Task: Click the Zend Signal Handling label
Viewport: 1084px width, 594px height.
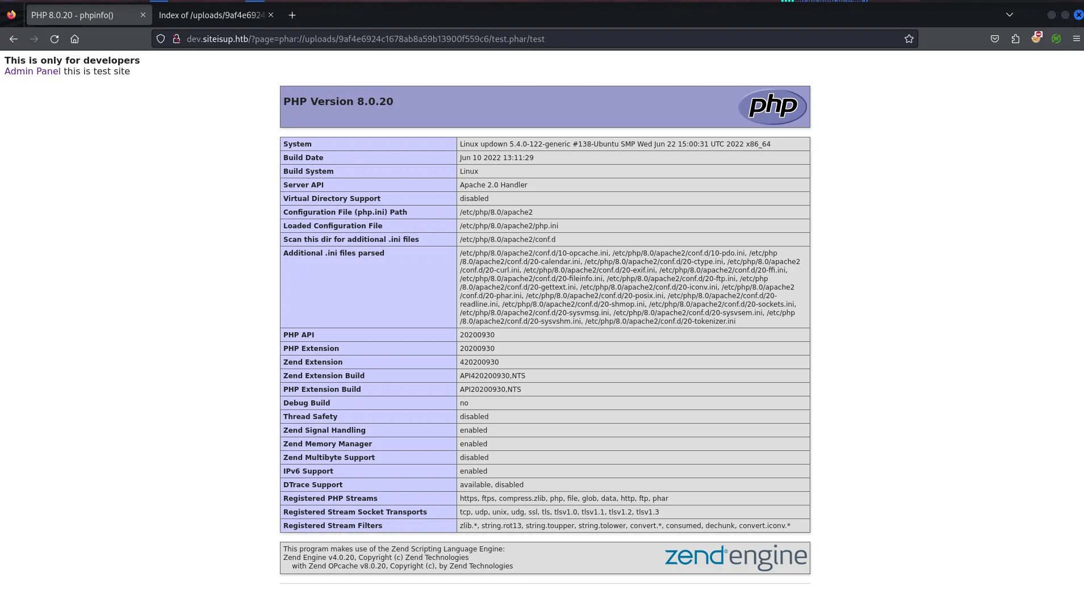Action: (324, 430)
